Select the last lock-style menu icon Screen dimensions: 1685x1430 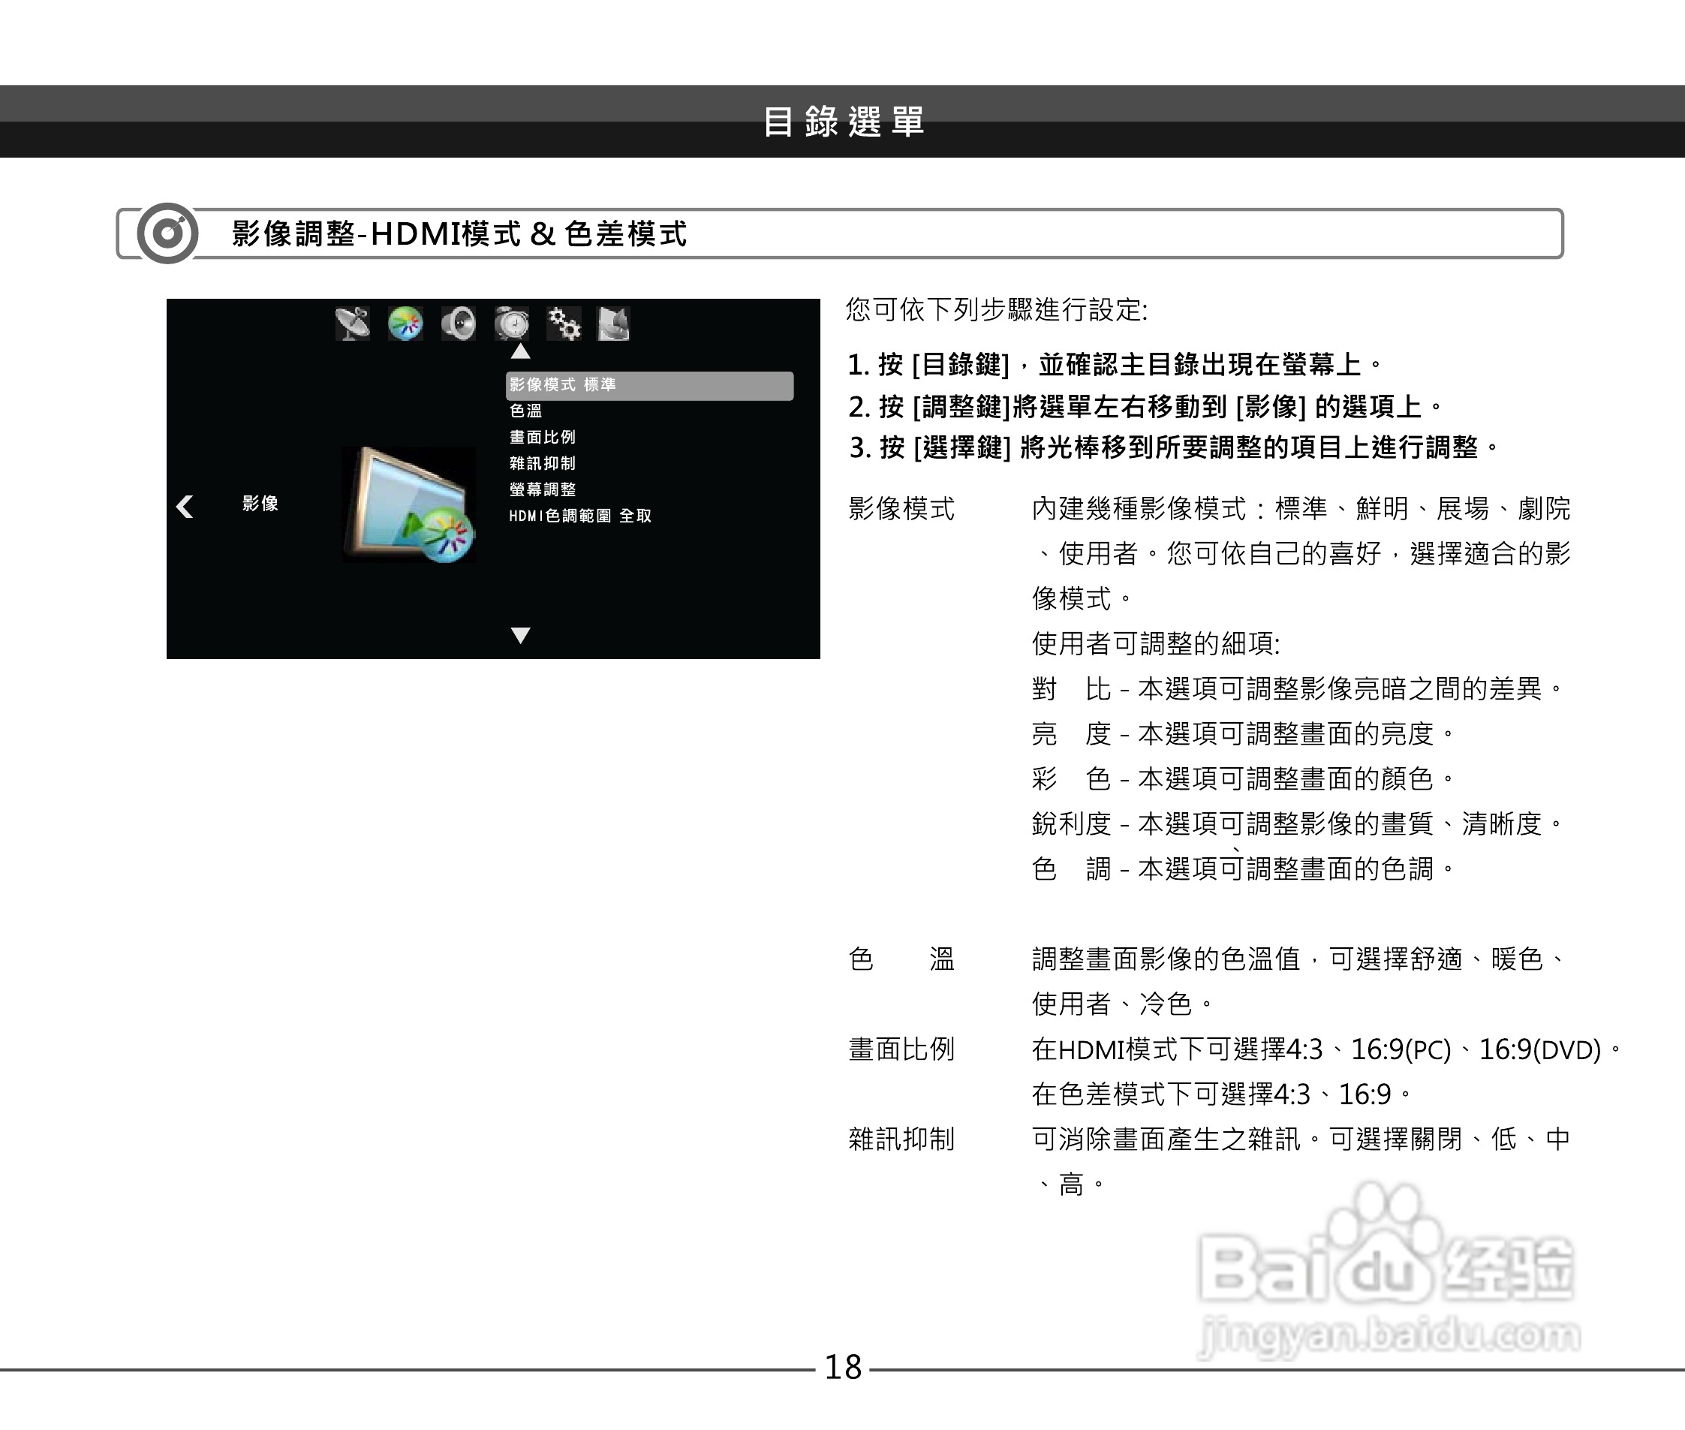tap(613, 324)
